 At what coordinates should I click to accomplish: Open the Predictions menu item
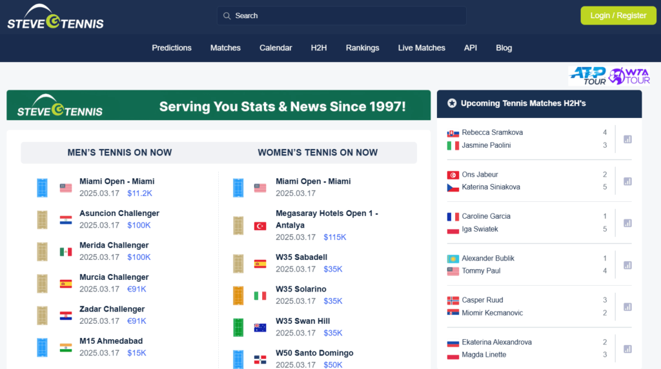[x=172, y=48]
